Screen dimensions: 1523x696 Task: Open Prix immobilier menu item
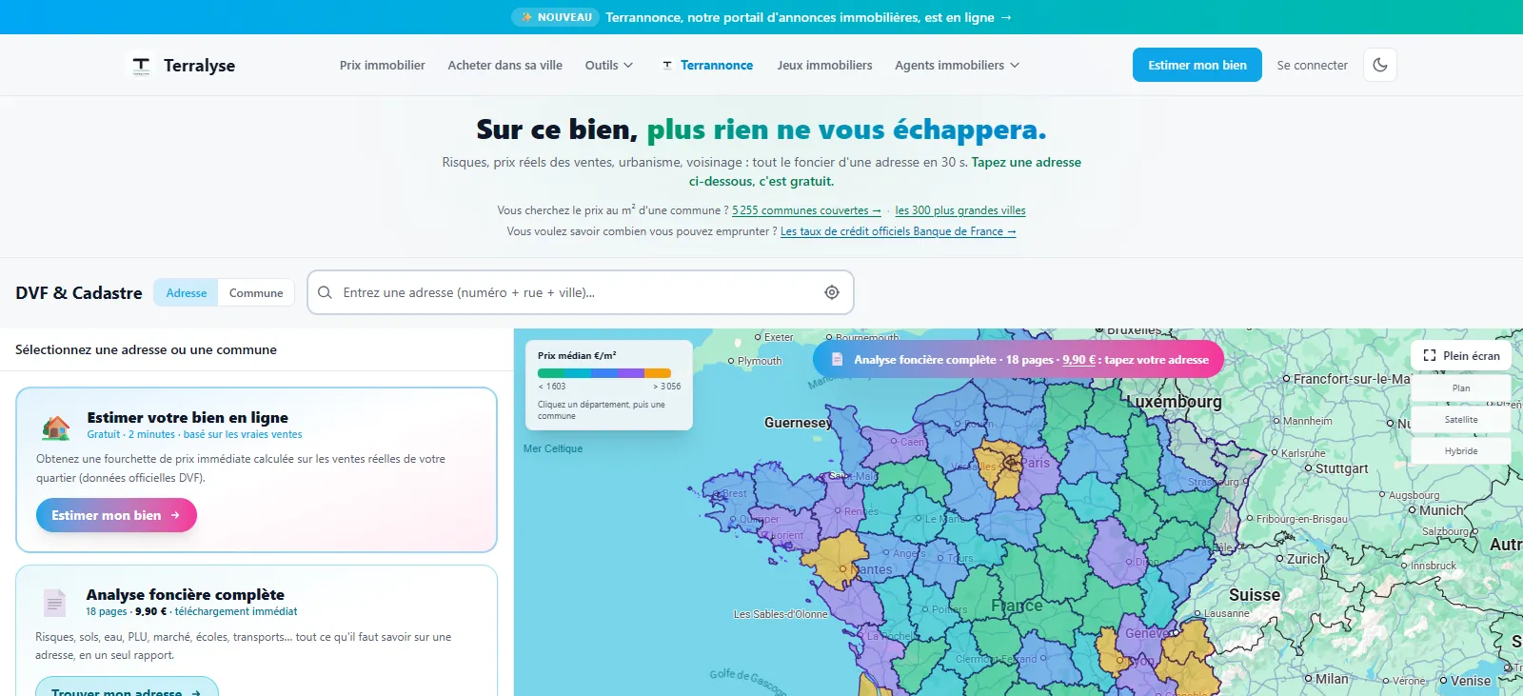coord(382,65)
